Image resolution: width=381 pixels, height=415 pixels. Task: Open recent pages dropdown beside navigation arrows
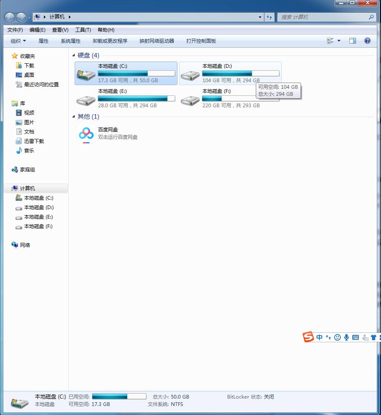point(29,18)
